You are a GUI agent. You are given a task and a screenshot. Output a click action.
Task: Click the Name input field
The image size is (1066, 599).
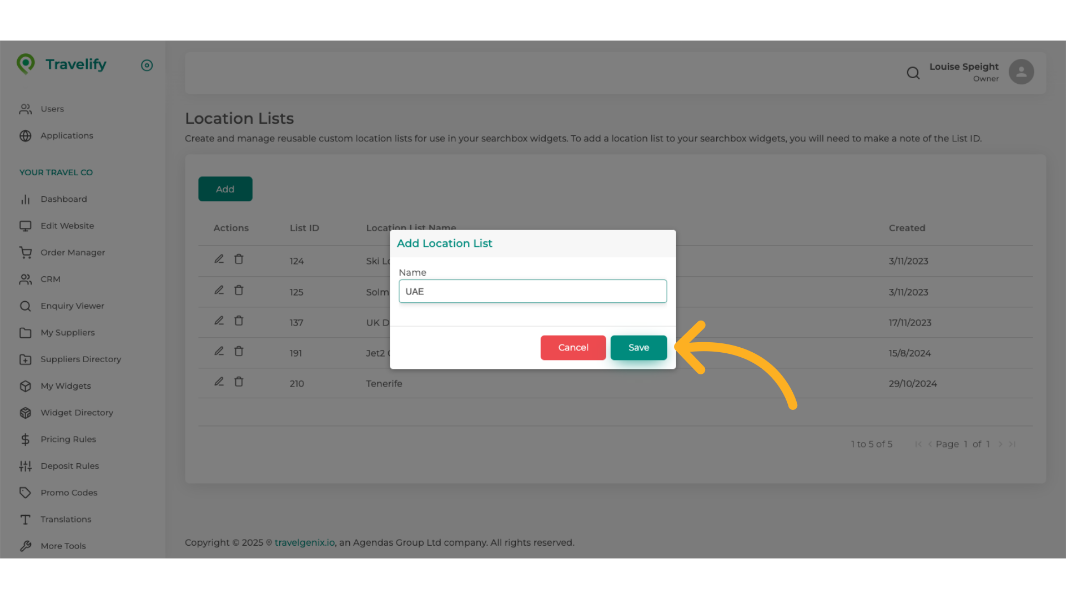coord(532,291)
